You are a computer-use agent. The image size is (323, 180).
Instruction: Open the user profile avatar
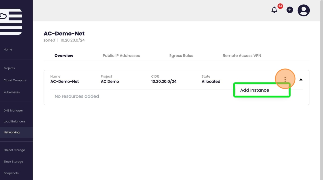303,10
